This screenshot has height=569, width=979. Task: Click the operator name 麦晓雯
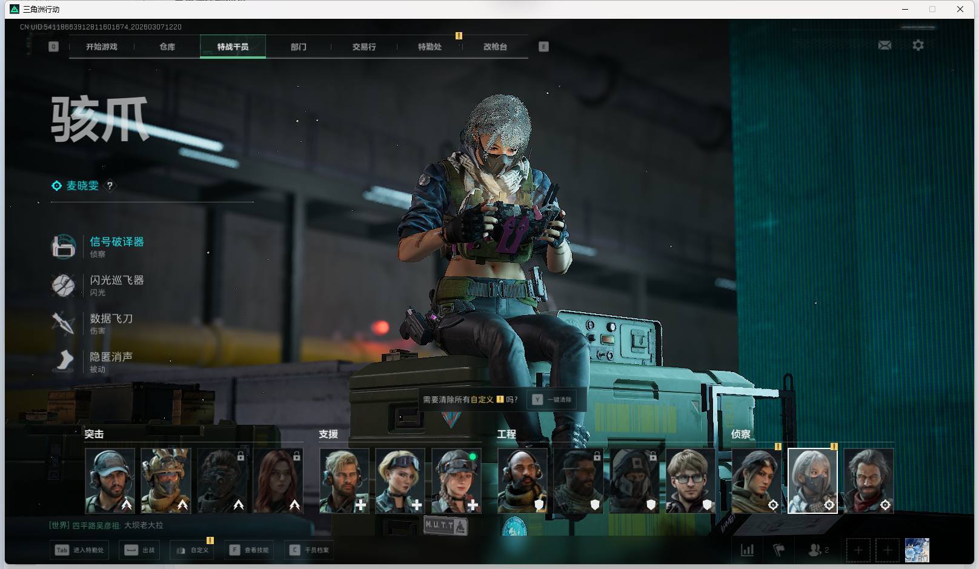click(82, 185)
